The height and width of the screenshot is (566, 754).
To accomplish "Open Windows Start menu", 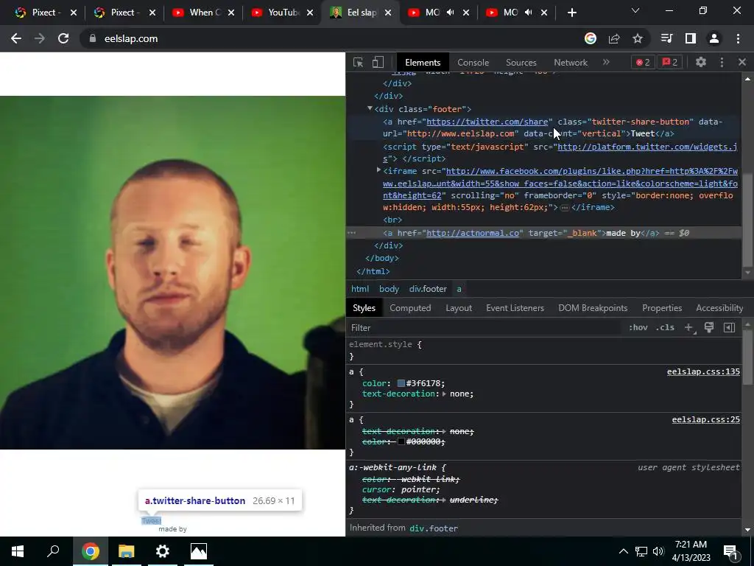I will 18,551.
